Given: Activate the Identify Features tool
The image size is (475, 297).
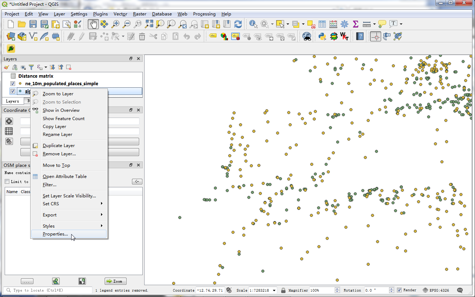Looking at the screenshot, I should click(x=253, y=24).
